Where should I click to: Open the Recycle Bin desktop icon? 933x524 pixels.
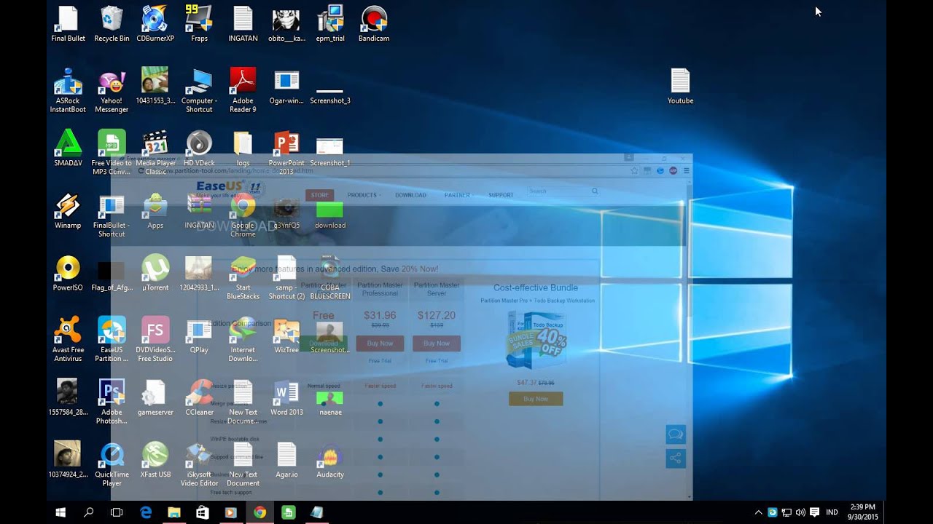pos(112,24)
